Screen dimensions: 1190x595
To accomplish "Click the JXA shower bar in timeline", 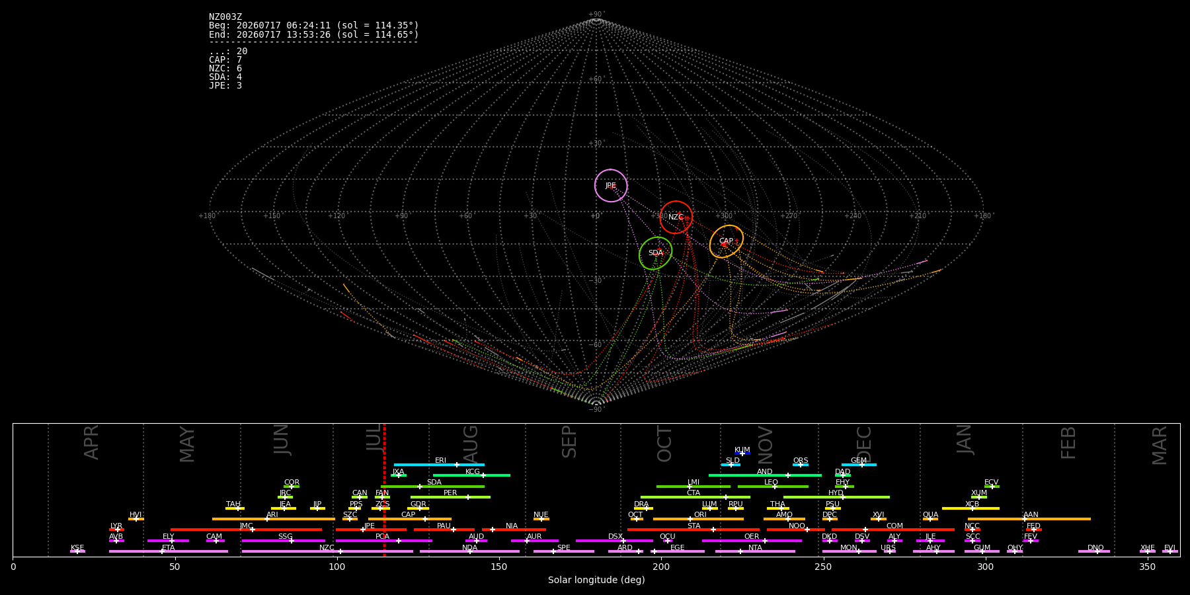I will (399, 475).
